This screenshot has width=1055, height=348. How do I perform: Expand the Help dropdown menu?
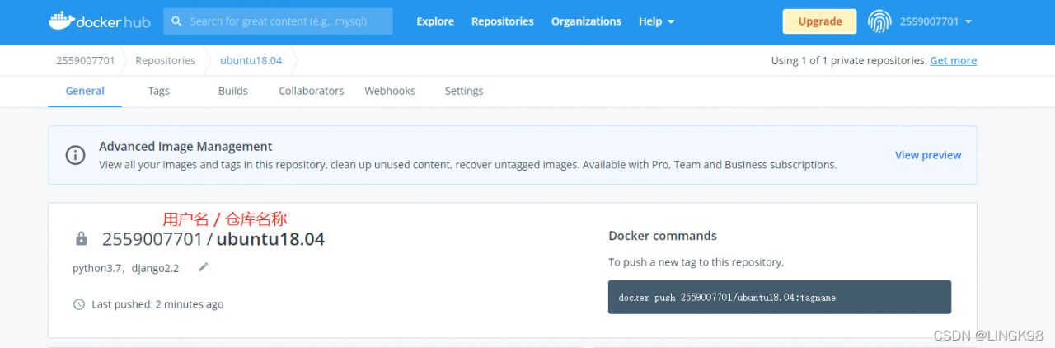(657, 21)
